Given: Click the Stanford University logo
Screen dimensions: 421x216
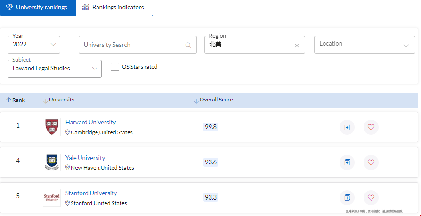Looking at the screenshot, I should pyautogui.click(x=52, y=198).
